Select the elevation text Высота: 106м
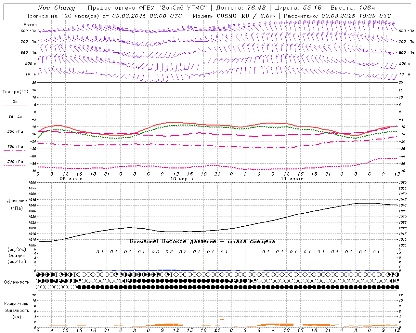 (353, 8)
